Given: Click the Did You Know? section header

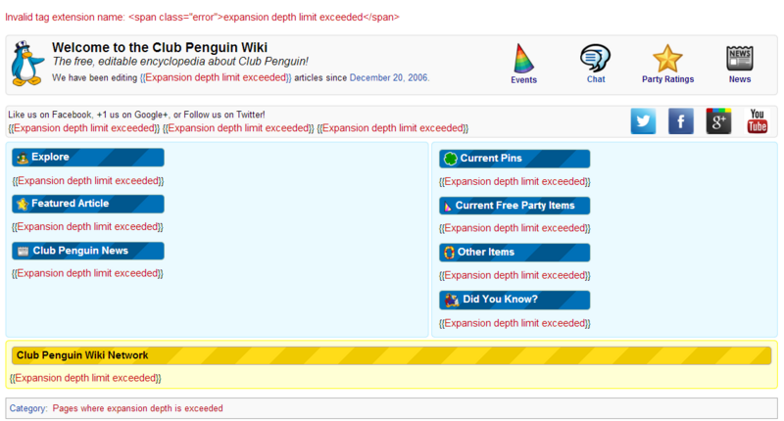Looking at the screenshot, I should pos(514,300).
